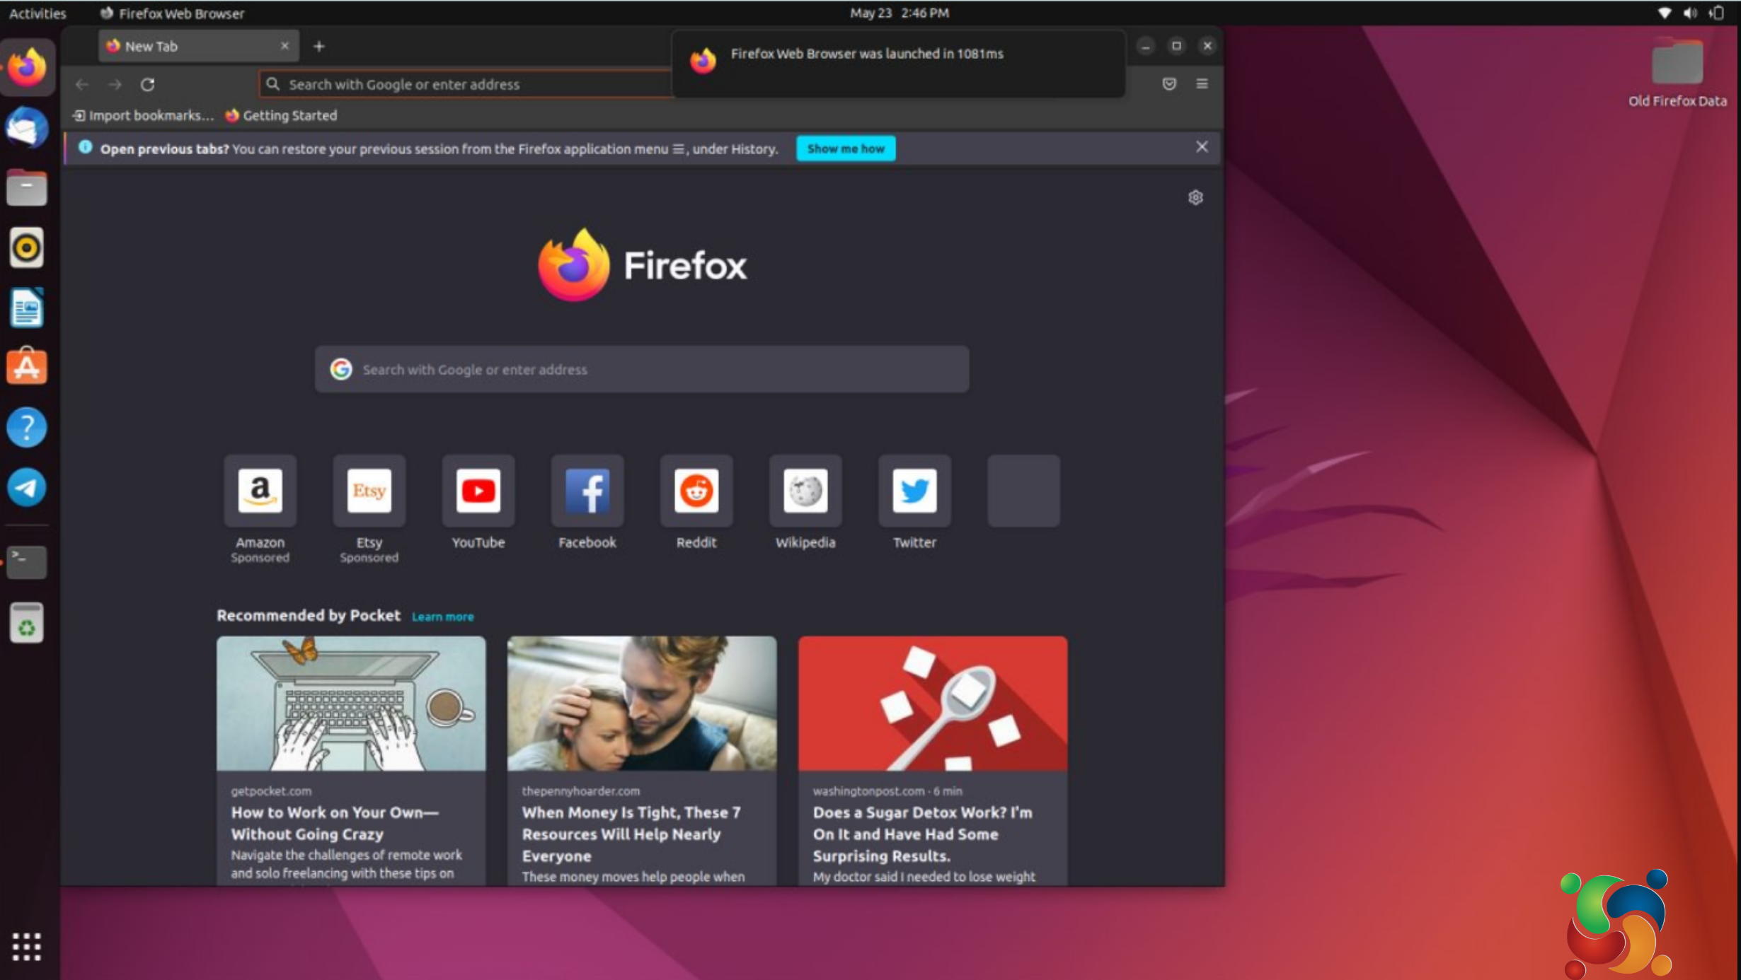
Task: Open Thunderbird Mail from the dock
Action: click(27, 128)
